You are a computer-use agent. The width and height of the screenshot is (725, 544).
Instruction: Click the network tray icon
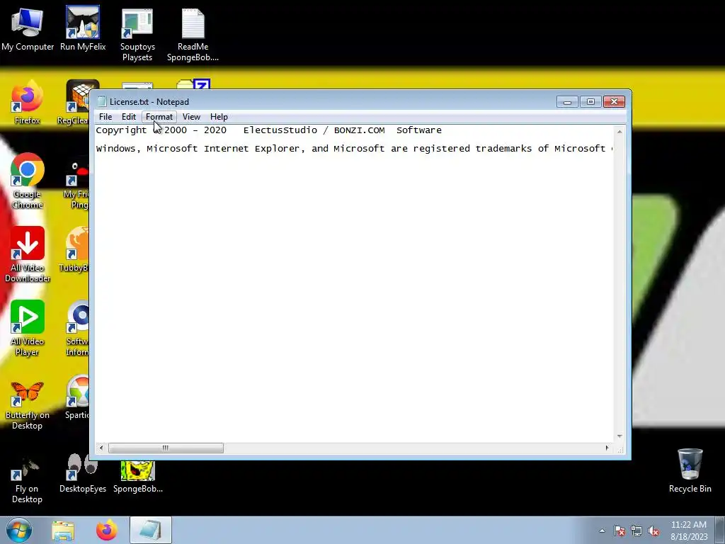pyautogui.click(x=636, y=531)
